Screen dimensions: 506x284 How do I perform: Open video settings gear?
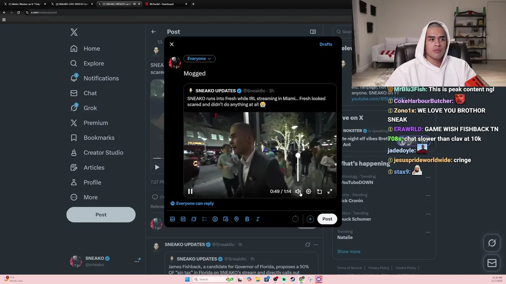308,191
